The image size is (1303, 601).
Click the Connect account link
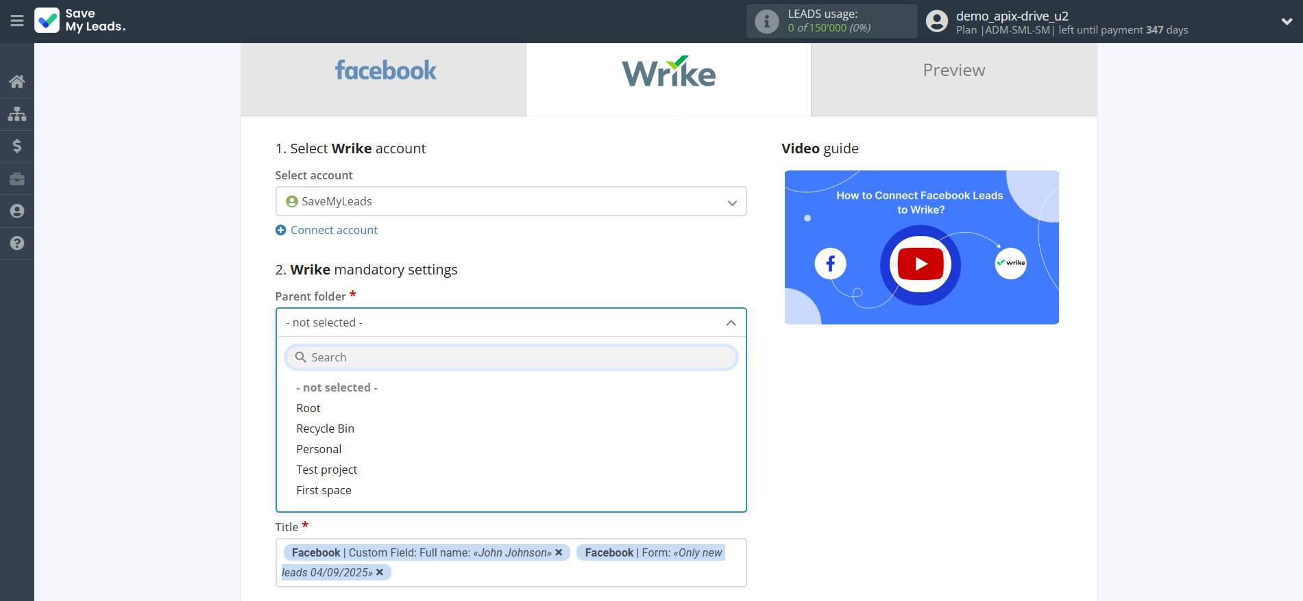[x=334, y=230]
